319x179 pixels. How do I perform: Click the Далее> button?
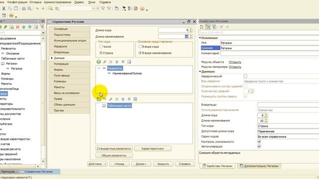pos(141,164)
